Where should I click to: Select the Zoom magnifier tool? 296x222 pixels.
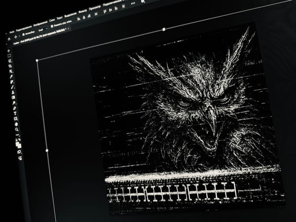click(17, 129)
